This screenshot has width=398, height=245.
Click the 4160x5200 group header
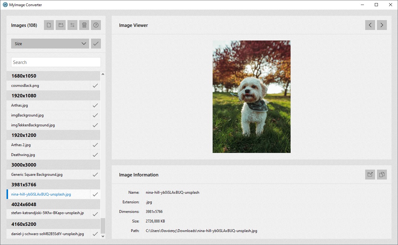[54, 224]
